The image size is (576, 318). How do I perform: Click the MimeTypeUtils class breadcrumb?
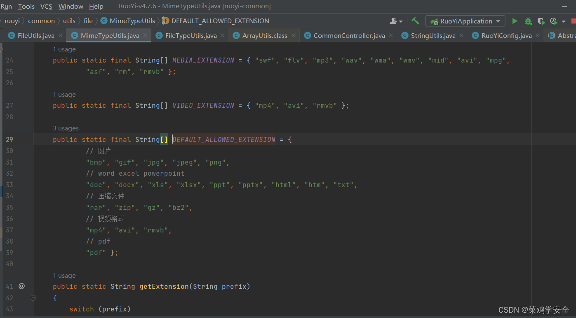128,21
